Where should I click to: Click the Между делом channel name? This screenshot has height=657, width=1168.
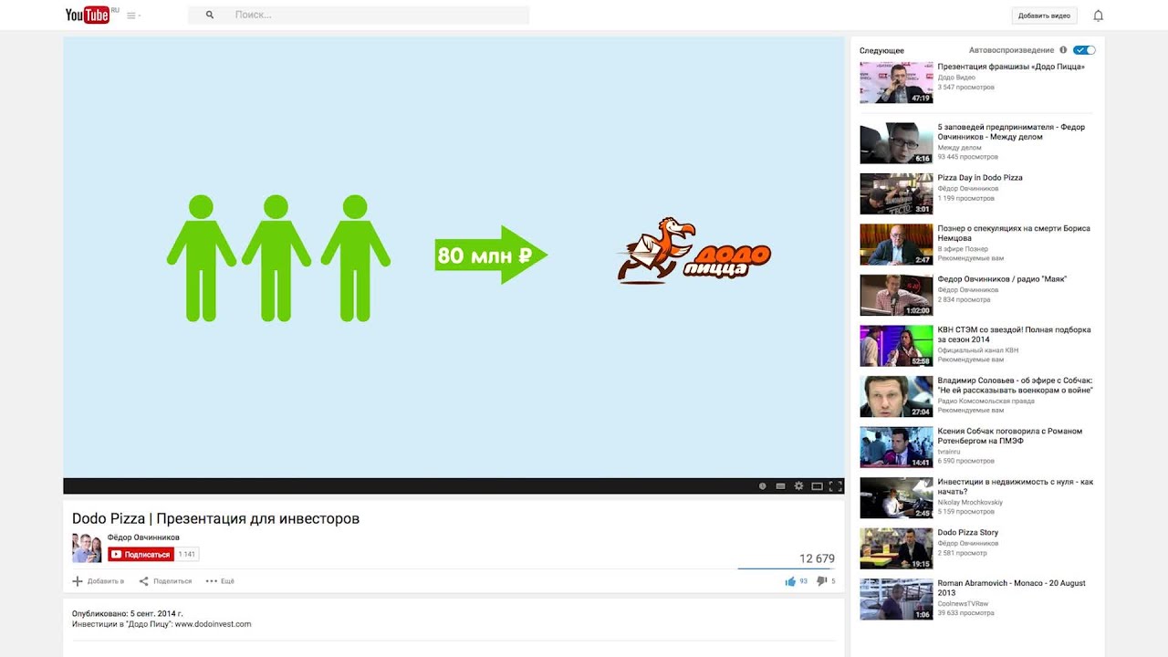(x=960, y=147)
